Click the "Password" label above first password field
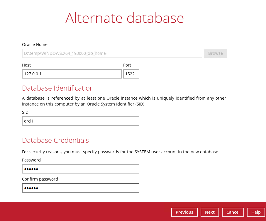Screen dimensions: 266x221 coord(31,160)
